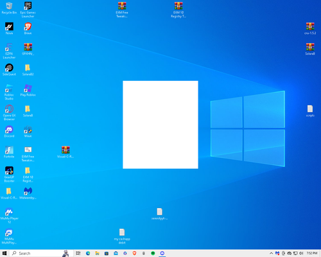This screenshot has height=257, width=321.
Task: Select the Malwarebytes desktop shortcut
Action: (x=28, y=193)
